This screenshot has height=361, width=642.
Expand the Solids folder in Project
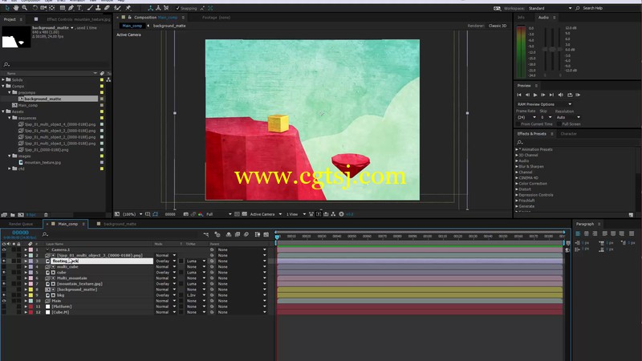[3, 79]
